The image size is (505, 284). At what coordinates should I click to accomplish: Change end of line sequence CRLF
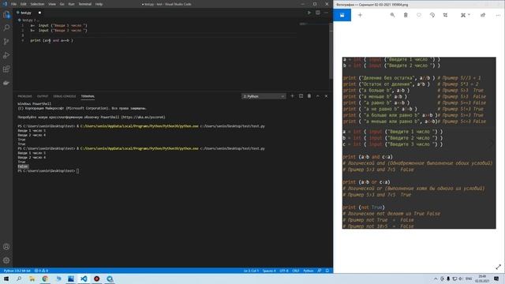[x=296, y=271]
